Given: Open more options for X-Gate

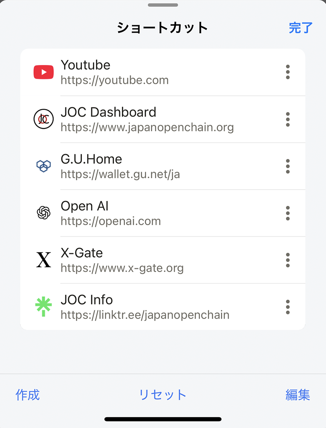Looking at the screenshot, I should coord(288,260).
